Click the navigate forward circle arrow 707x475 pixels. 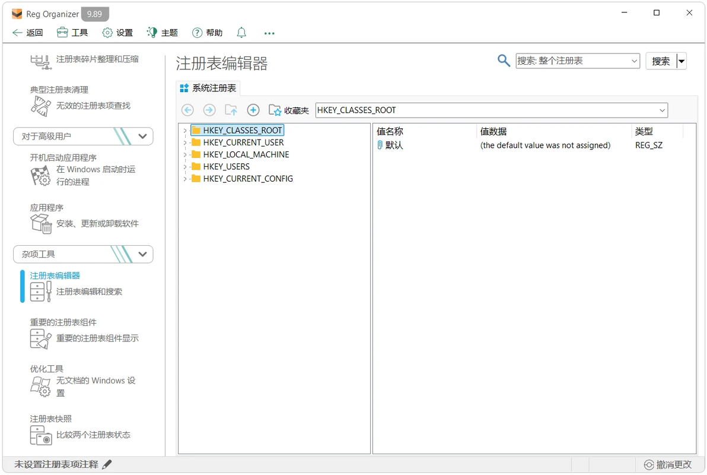pyautogui.click(x=209, y=110)
